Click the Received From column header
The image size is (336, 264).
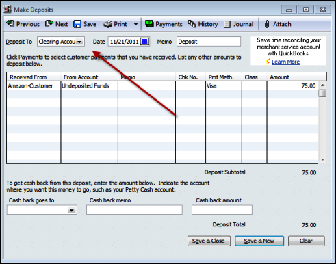(34, 77)
